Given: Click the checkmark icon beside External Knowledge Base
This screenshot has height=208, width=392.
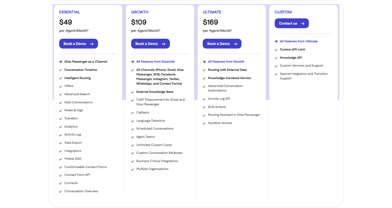Looking at the screenshot, I should click(x=133, y=92).
